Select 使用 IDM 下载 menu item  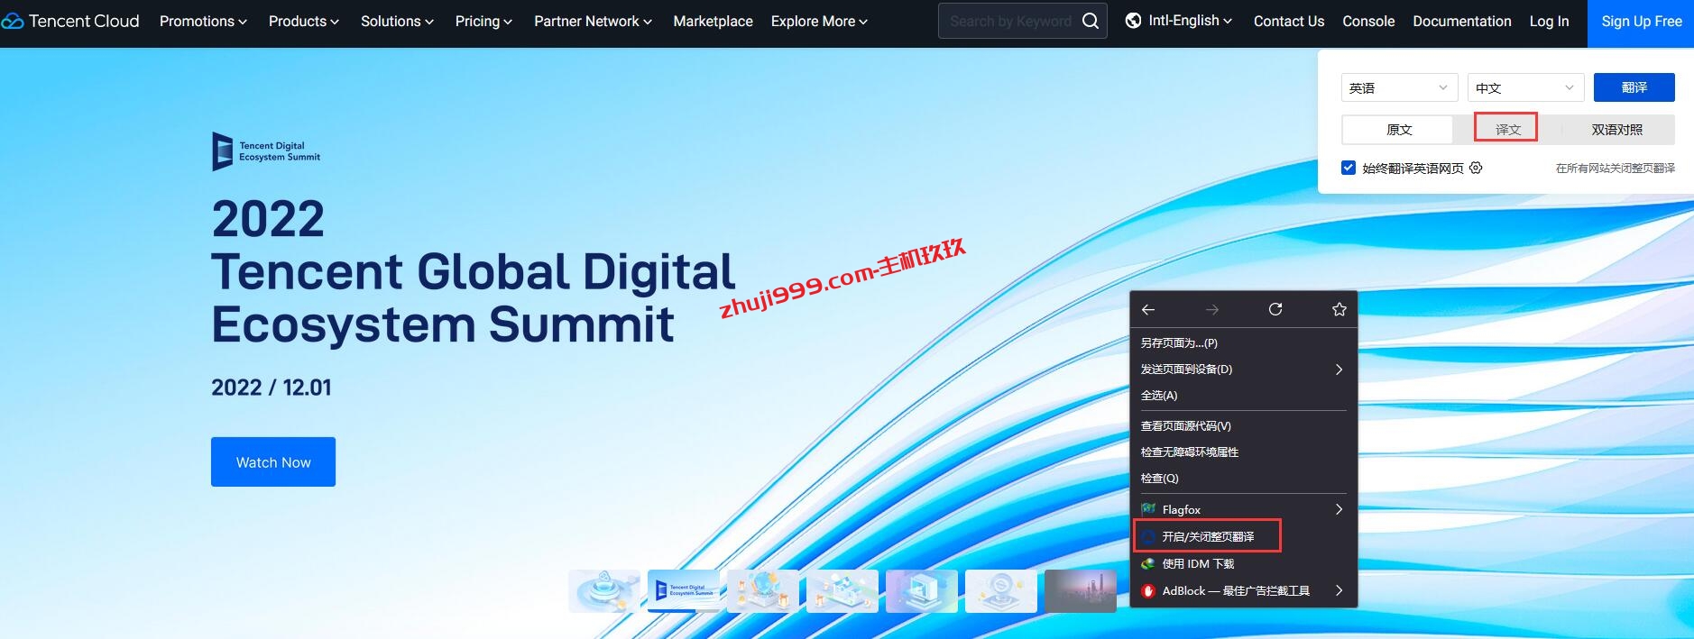[x=1243, y=563]
